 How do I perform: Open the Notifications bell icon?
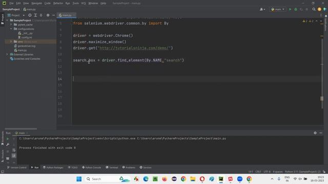(326, 16)
